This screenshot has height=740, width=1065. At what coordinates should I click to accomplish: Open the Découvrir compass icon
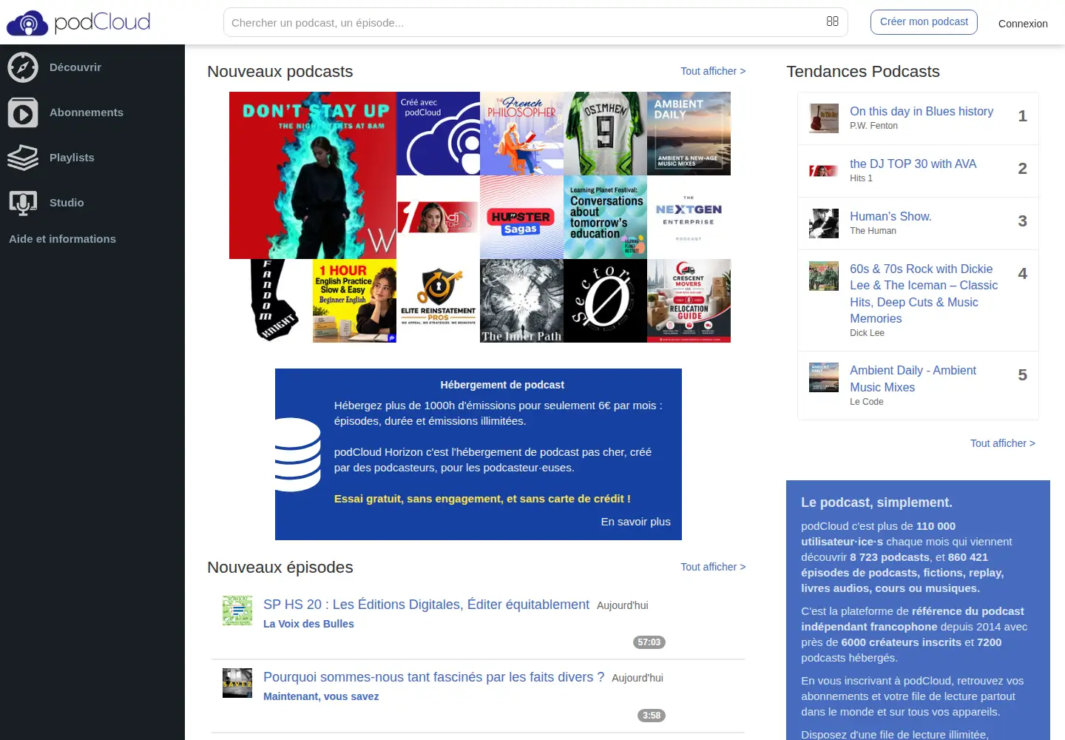(x=23, y=67)
